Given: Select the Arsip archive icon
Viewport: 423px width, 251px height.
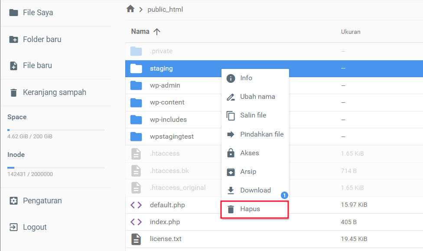Looking at the screenshot, I should coord(231,171).
